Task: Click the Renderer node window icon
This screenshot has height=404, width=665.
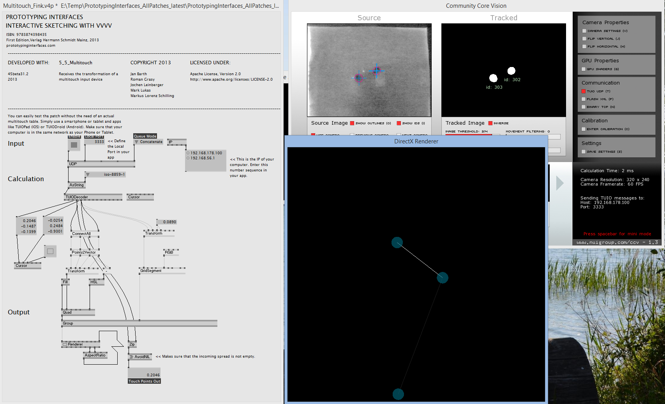Action: click(x=65, y=344)
